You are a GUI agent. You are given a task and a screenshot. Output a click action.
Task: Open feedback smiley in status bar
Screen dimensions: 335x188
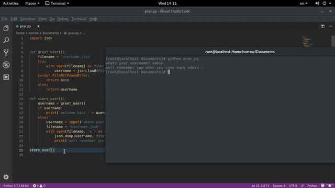click(x=322, y=185)
